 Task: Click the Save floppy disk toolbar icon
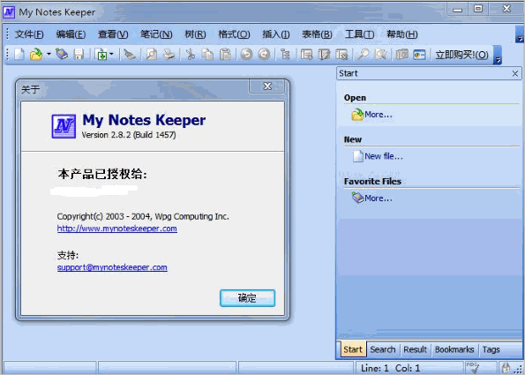(x=79, y=54)
